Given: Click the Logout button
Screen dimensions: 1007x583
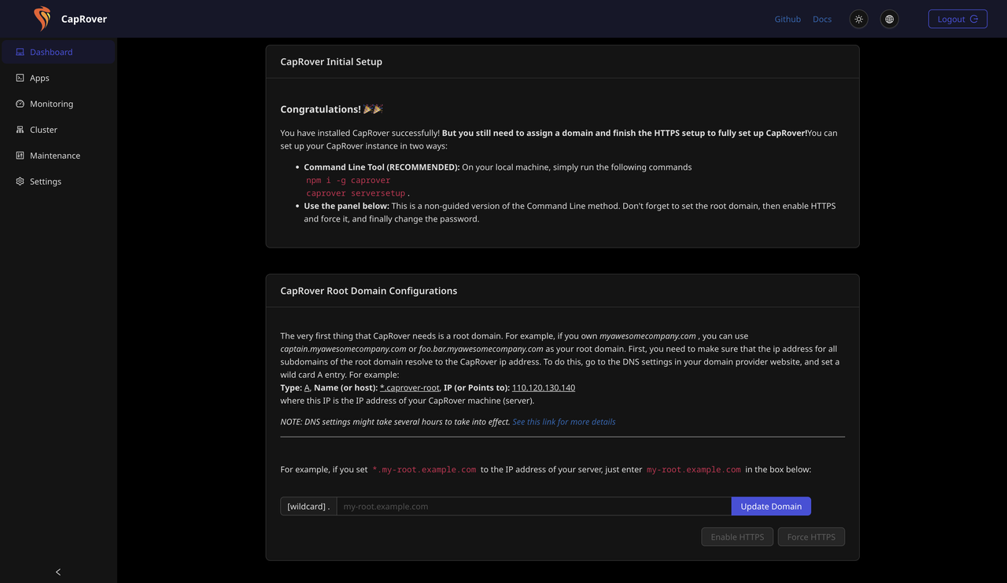Looking at the screenshot, I should pyautogui.click(x=957, y=18).
